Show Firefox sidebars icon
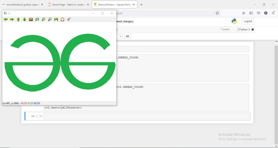The width and height of the screenshot is (278, 148). pos(251,13)
